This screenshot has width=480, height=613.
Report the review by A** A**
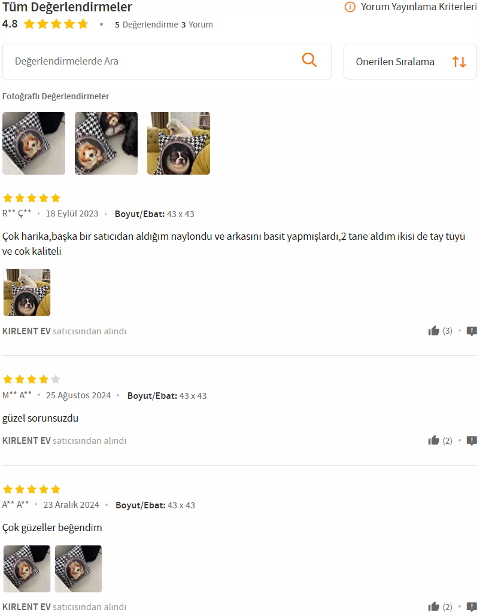[472, 607]
